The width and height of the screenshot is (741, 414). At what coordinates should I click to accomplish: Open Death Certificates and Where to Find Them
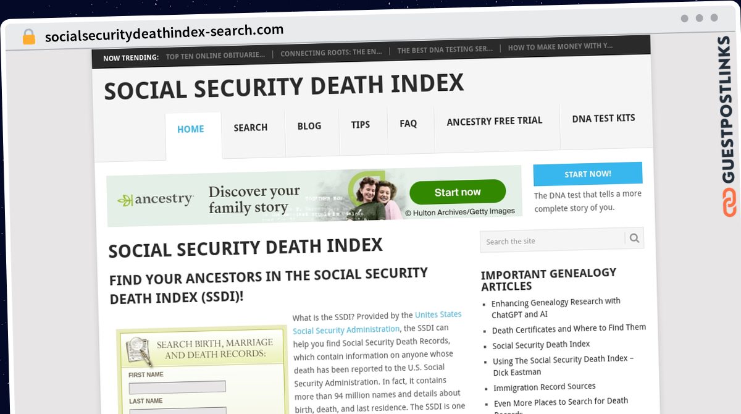coord(569,329)
